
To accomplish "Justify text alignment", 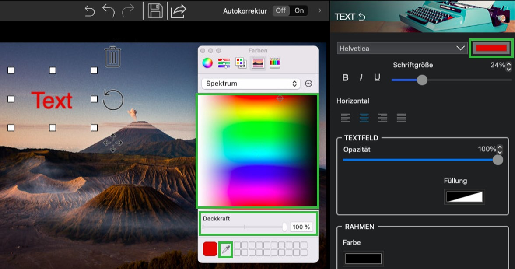I will tap(401, 118).
